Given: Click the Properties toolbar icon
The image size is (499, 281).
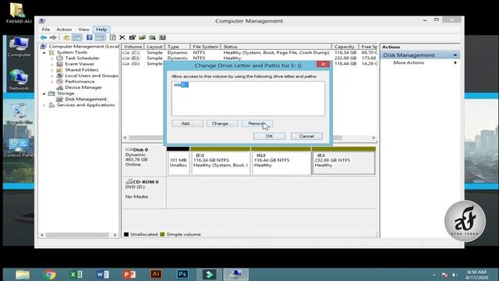Looking at the screenshot, I should click(x=133, y=37).
